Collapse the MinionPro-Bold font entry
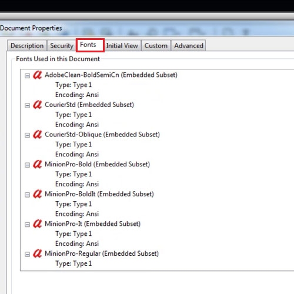 click(x=27, y=165)
